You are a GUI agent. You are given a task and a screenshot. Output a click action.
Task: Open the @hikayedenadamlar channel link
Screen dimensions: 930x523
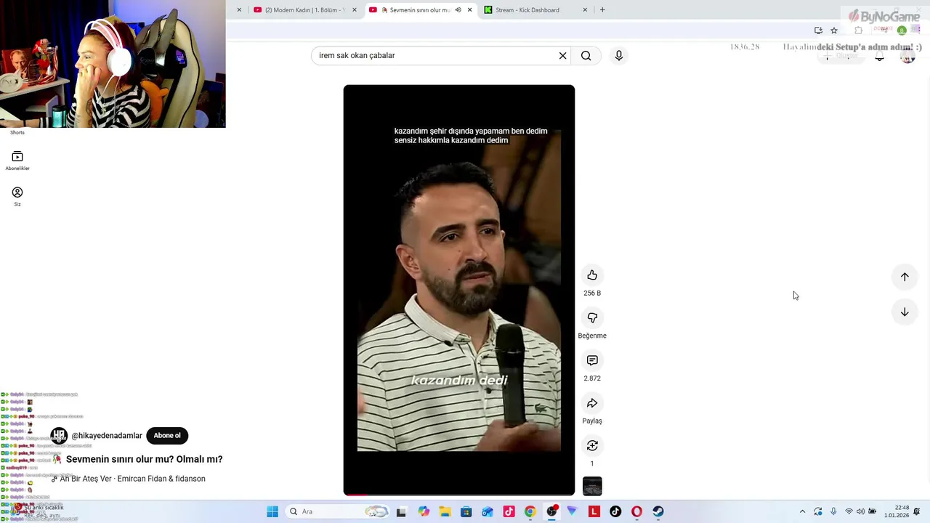pos(107,436)
